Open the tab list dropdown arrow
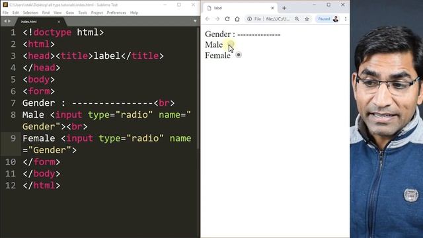 [x=195, y=21]
